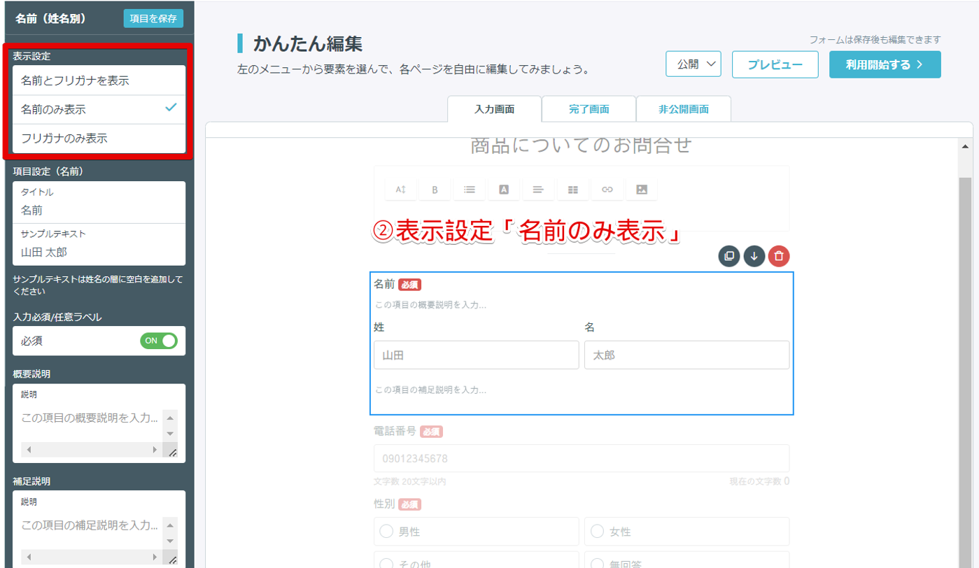
Task: Click the 利用開始する button
Action: click(x=885, y=64)
